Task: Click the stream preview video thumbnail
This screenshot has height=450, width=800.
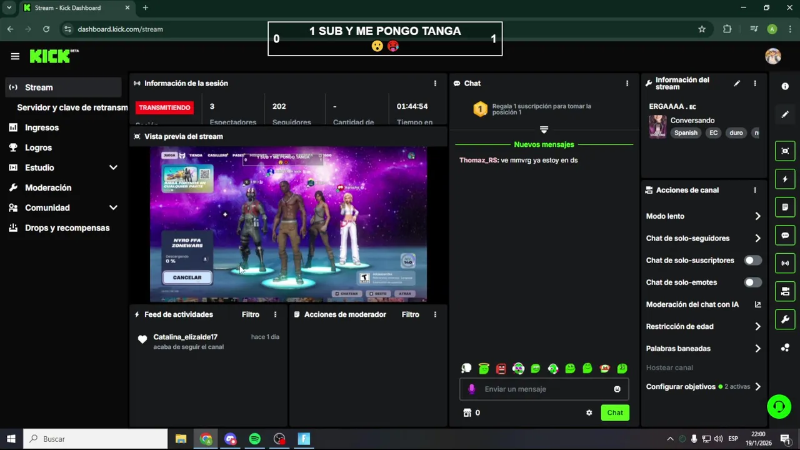Action: click(x=288, y=224)
